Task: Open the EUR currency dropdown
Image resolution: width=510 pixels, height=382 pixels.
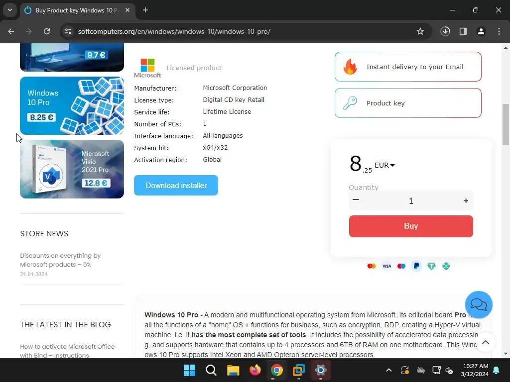Action: point(385,165)
